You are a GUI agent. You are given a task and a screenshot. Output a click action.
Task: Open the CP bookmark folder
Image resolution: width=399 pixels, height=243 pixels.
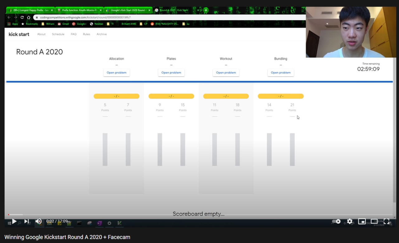tap(144, 24)
